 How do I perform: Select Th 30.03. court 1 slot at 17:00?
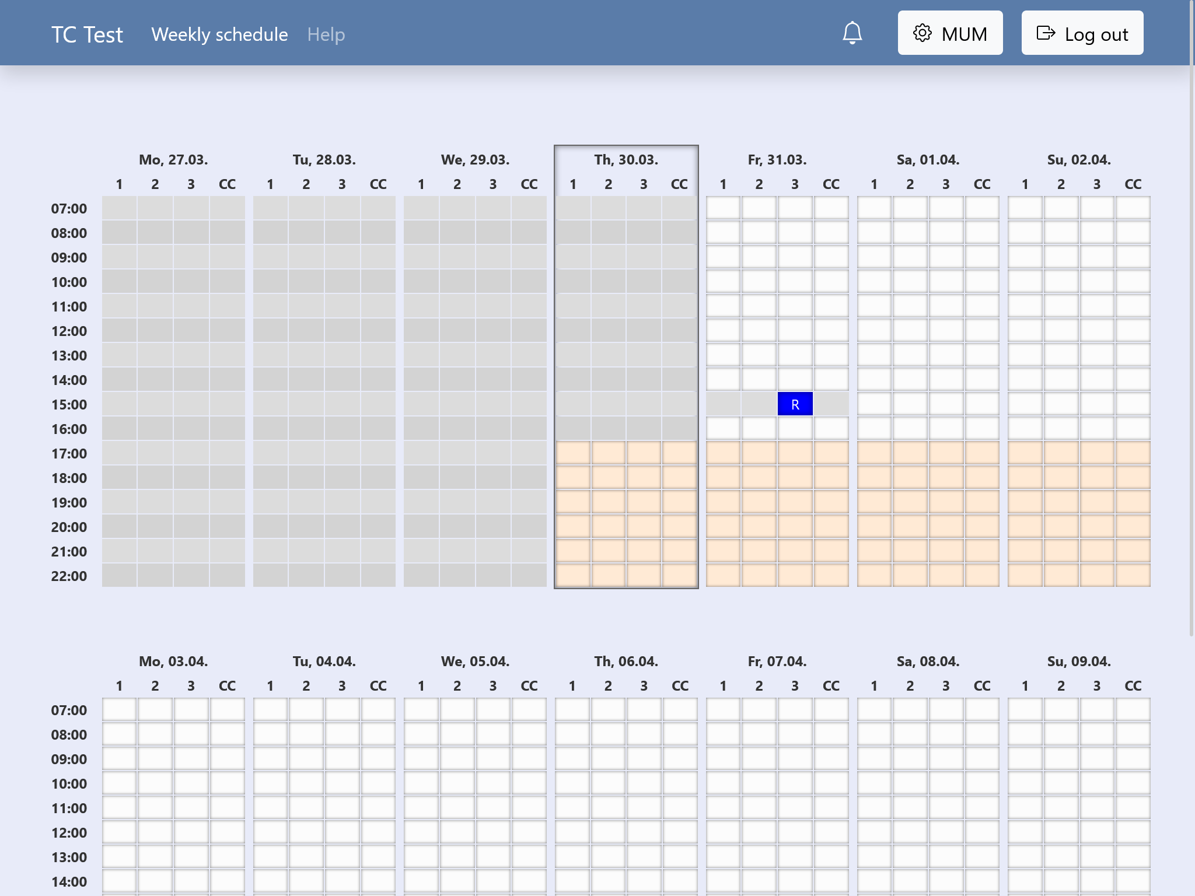(574, 453)
